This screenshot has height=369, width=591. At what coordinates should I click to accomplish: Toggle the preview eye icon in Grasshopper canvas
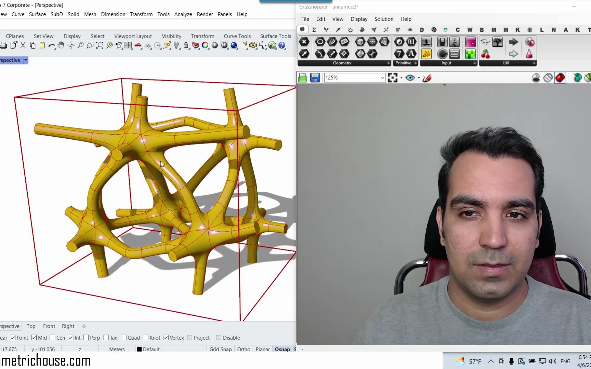410,78
